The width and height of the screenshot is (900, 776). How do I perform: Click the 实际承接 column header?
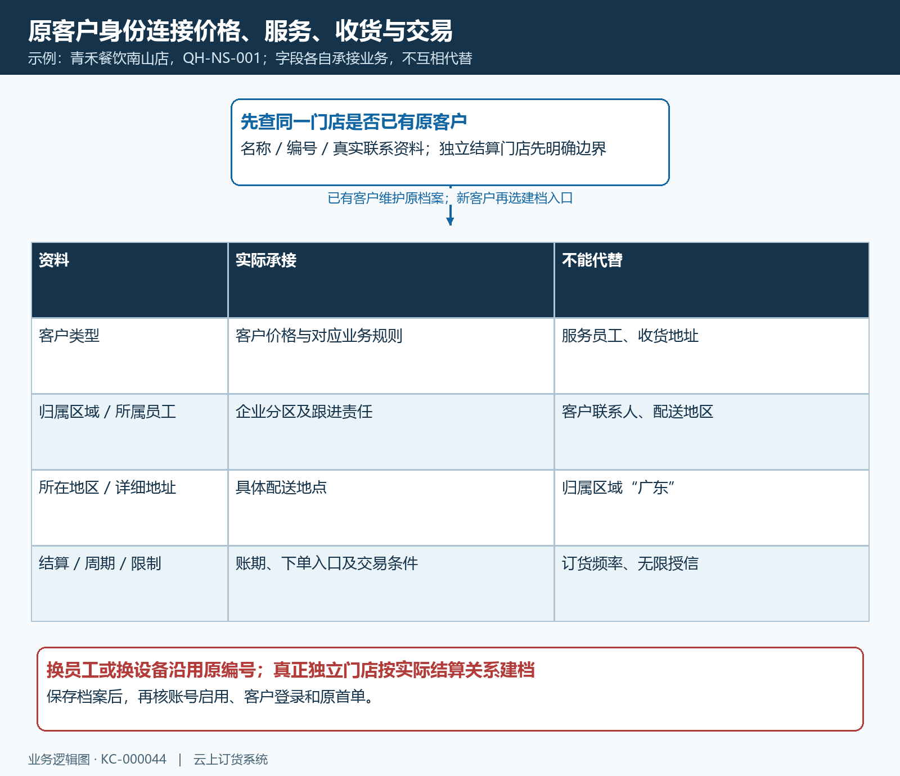click(x=391, y=280)
